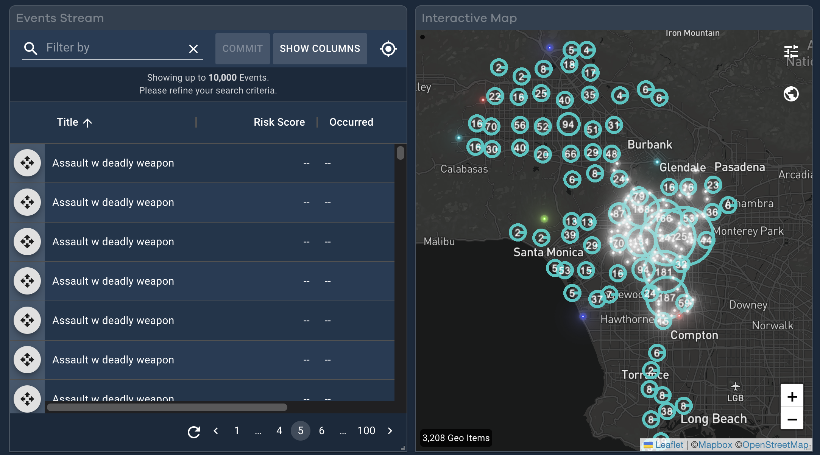Sort by the Risk Score column header
This screenshot has width=820, height=455.
coord(279,122)
